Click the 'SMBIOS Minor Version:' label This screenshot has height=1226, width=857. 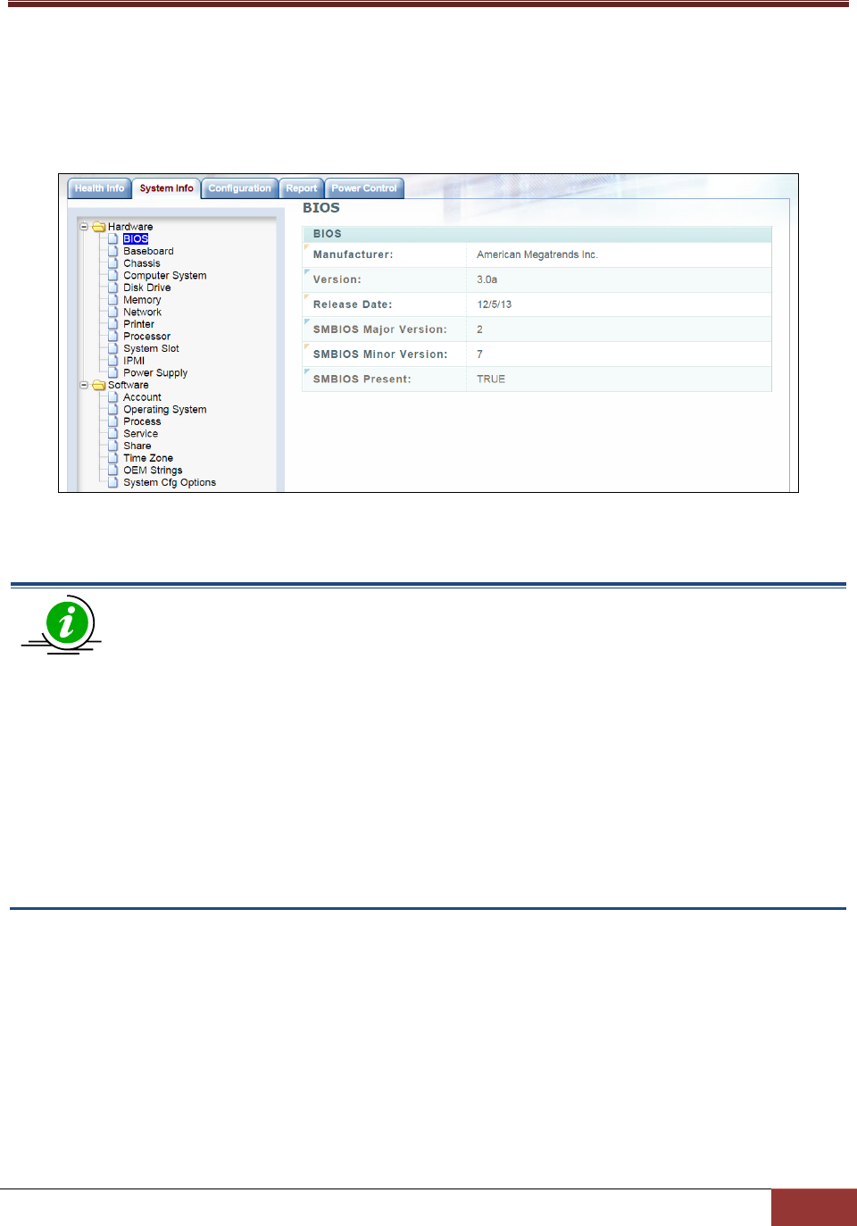pos(380,354)
